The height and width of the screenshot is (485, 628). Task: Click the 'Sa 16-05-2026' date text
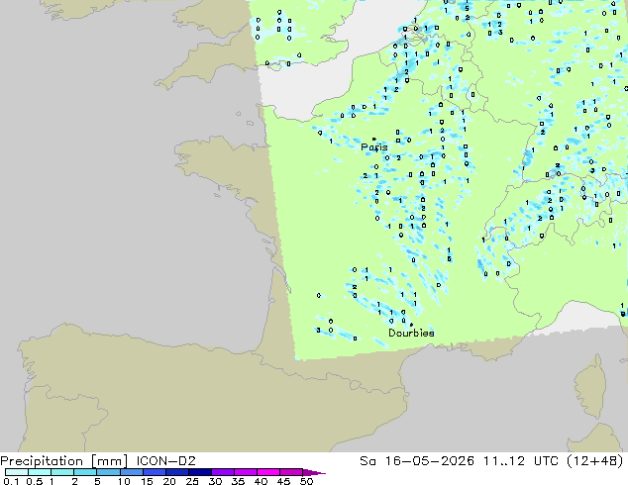[x=417, y=461]
